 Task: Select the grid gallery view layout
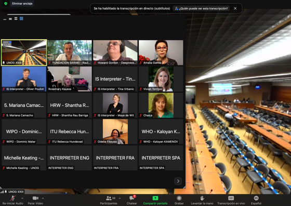coord(21,19)
